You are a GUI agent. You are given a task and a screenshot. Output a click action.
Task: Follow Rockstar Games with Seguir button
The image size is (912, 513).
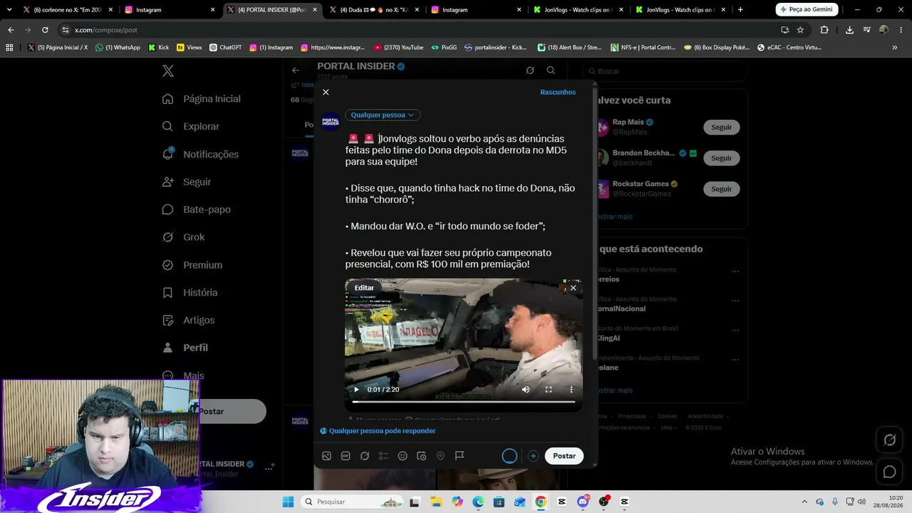721,189
